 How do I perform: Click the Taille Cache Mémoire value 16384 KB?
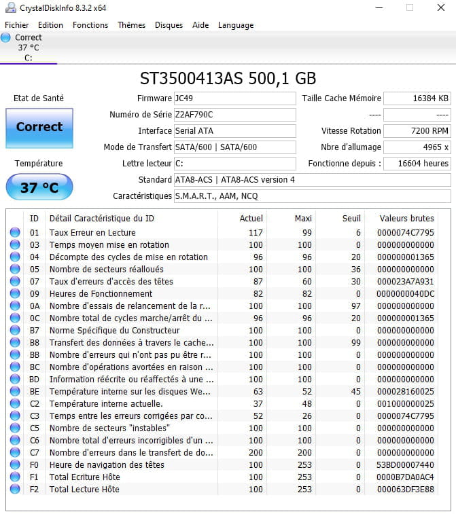(417, 98)
